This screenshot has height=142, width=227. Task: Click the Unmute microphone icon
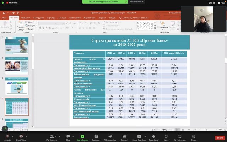point(7,136)
